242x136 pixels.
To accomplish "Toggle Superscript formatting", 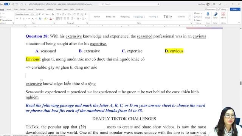I will 36,19.
